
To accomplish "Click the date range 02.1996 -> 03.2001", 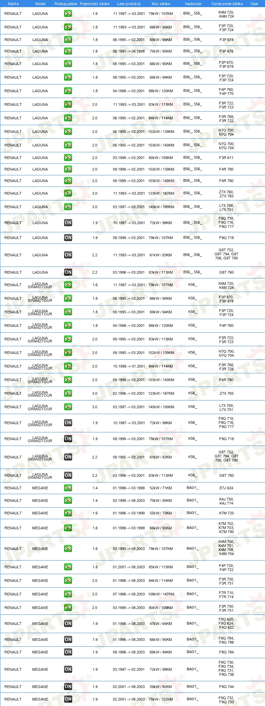I will coord(129,393).
